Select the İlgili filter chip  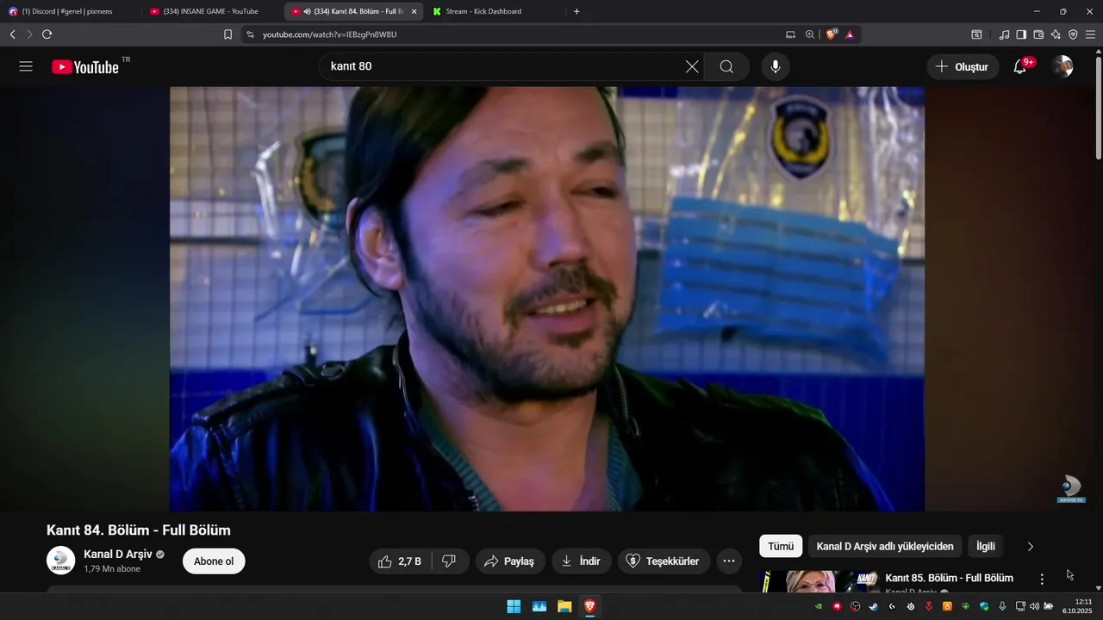(x=985, y=546)
